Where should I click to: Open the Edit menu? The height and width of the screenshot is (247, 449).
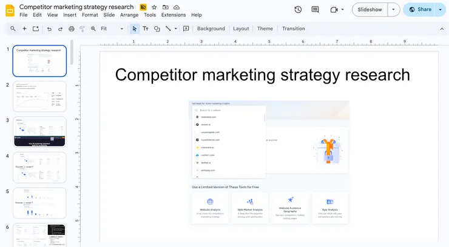(37, 15)
